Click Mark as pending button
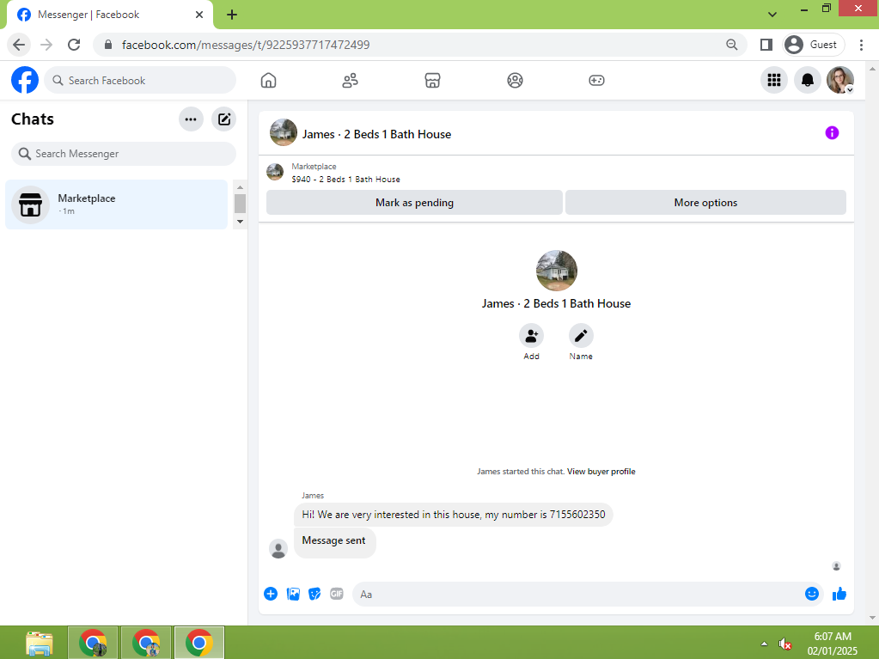 414,202
